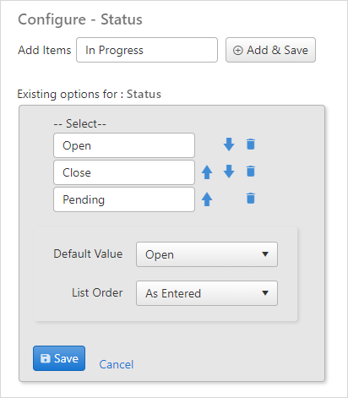Click into the Pending option field

pos(124,199)
